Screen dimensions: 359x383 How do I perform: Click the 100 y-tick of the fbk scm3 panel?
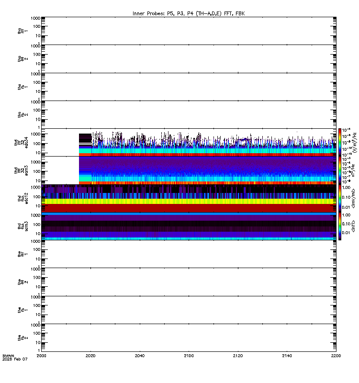pyautogui.click(x=37, y=225)
